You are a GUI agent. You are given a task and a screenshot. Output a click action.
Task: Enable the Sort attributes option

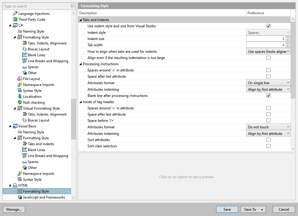(x=268, y=140)
